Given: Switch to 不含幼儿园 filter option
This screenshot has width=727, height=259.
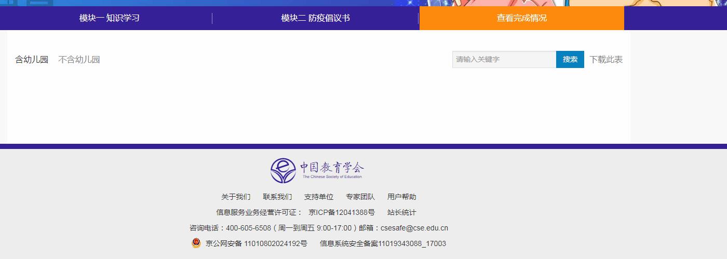Looking at the screenshot, I should coord(79,60).
